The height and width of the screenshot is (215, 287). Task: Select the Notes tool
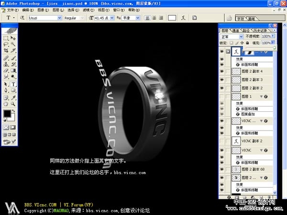pyautogui.click(x=6, y=98)
